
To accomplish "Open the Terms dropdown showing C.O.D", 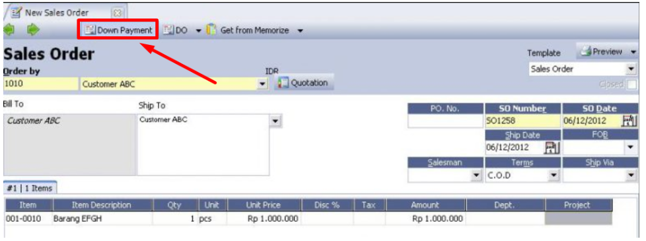I will [554, 175].
